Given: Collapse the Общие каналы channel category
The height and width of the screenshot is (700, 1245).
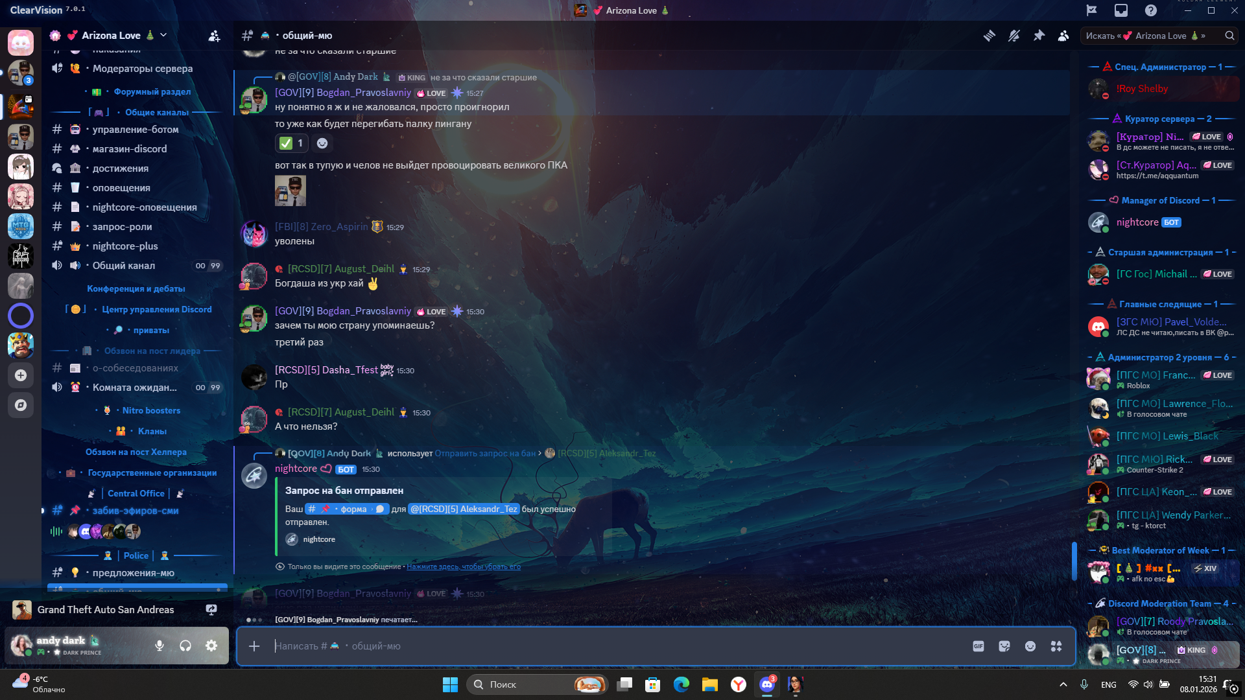Looking at the screenshot, I should pos(156,112).
